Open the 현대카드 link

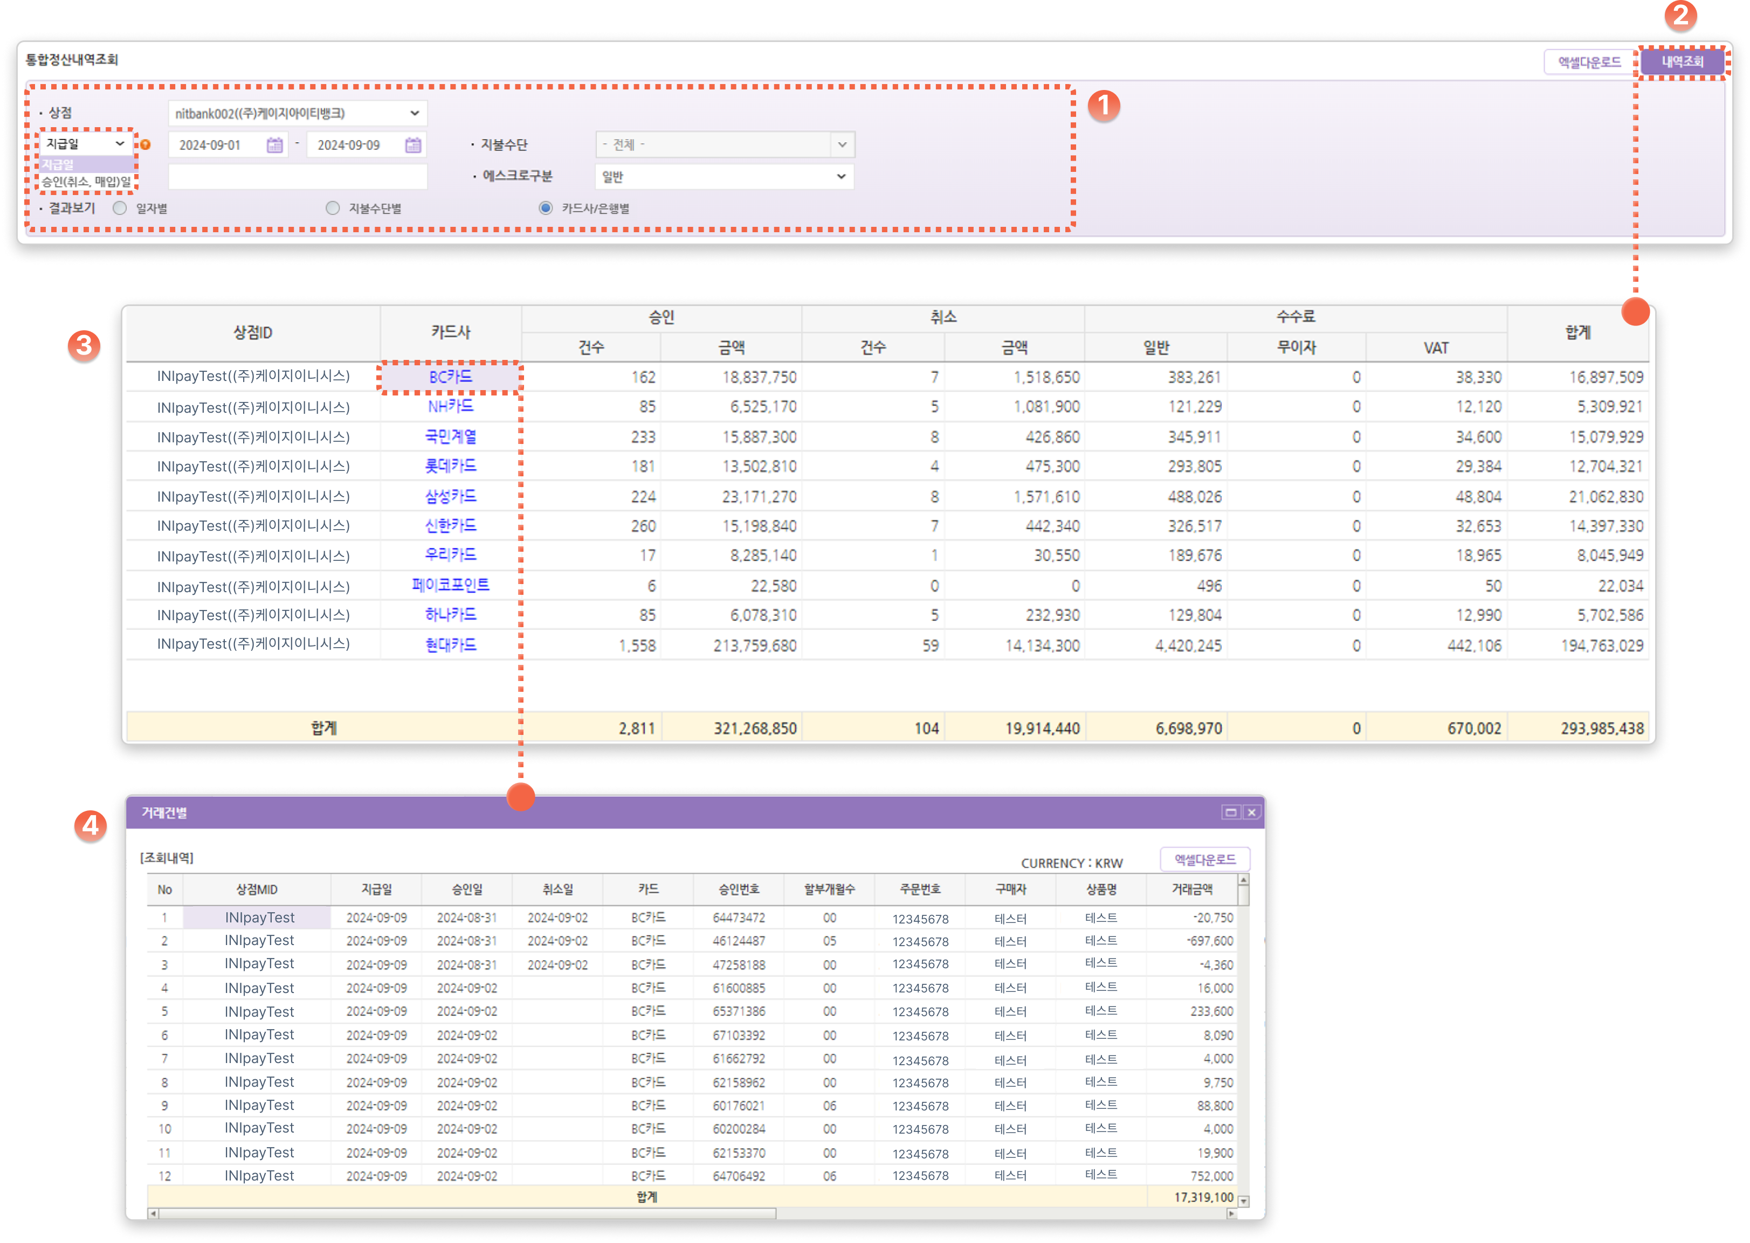click(450, 644)
